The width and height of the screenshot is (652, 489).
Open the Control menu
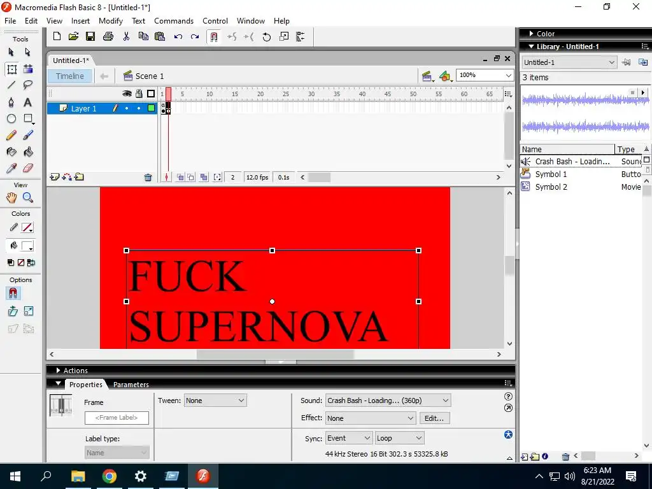click(x=215, y=21)
